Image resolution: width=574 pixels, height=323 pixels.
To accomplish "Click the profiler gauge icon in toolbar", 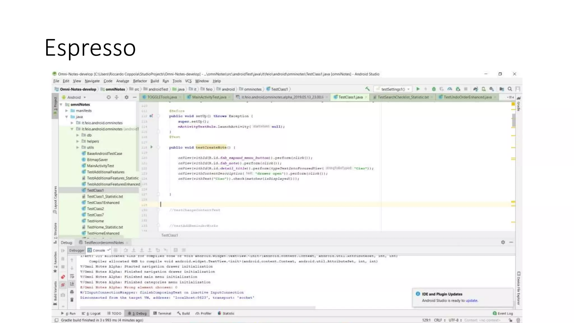I will [450, 89].
